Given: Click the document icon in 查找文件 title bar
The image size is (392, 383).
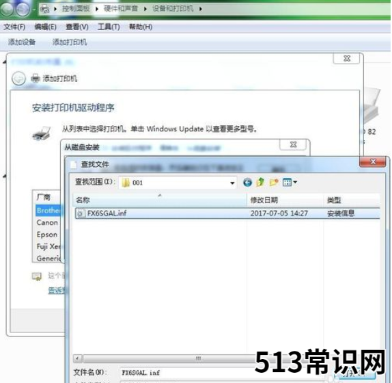Looking at the screenshot, I should click(74, 164).
